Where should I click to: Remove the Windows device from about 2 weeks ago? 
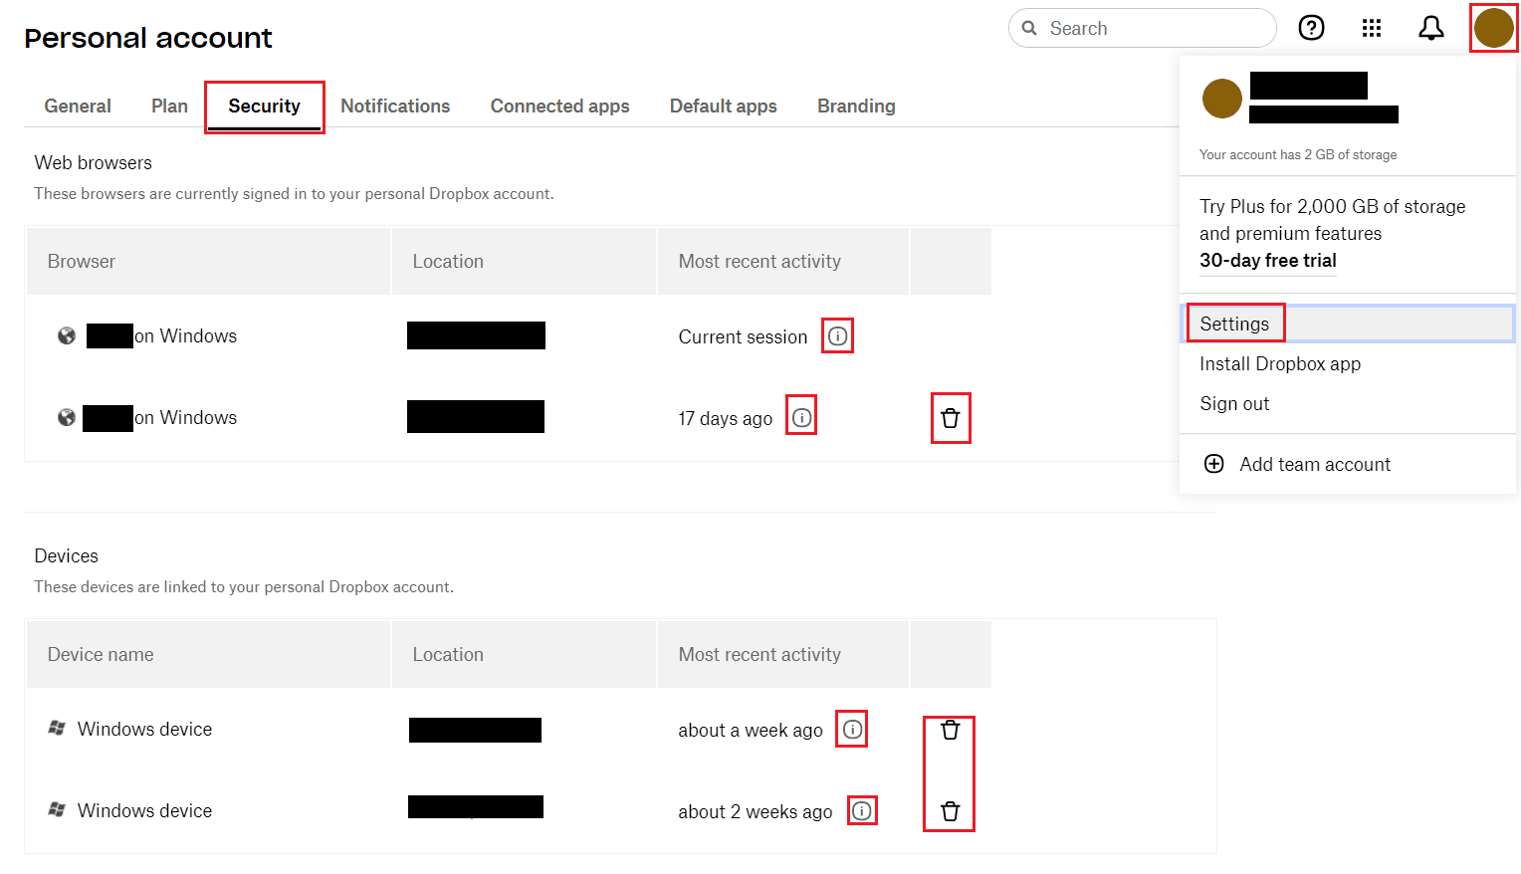(951, 811)
